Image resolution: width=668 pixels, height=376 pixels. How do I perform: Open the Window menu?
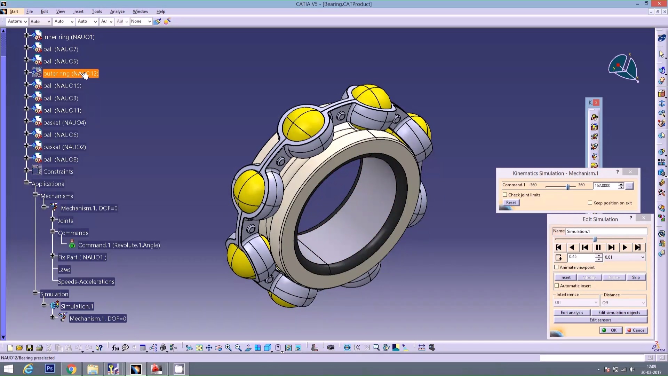(140, 11)
